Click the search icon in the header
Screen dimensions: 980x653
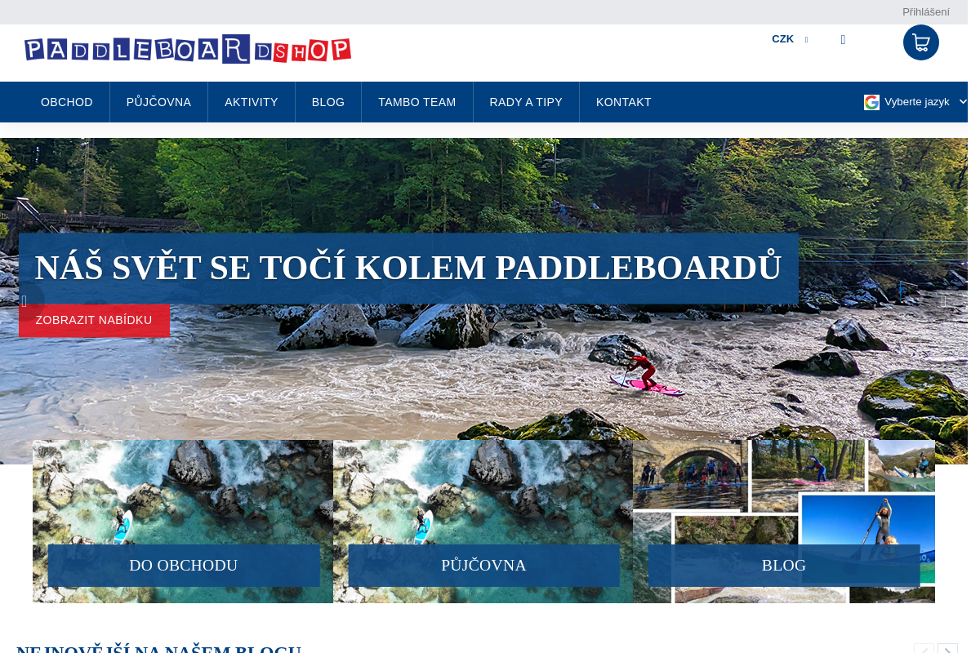pos(842,39)
